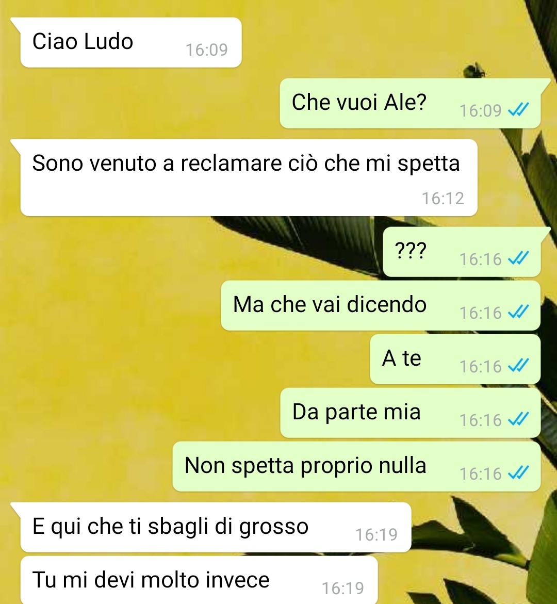Tap the 16:19 timestamp on 'Tu mi devi molto invece'

click(343, 588)
